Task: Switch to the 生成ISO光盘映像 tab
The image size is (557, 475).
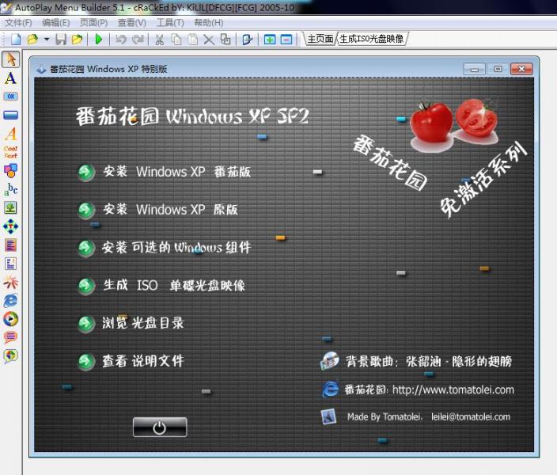Action: [371, 39]
